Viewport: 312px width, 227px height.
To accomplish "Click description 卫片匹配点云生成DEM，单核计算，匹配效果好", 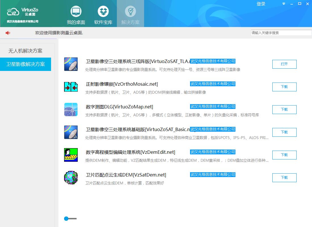I will coord(125,183).
